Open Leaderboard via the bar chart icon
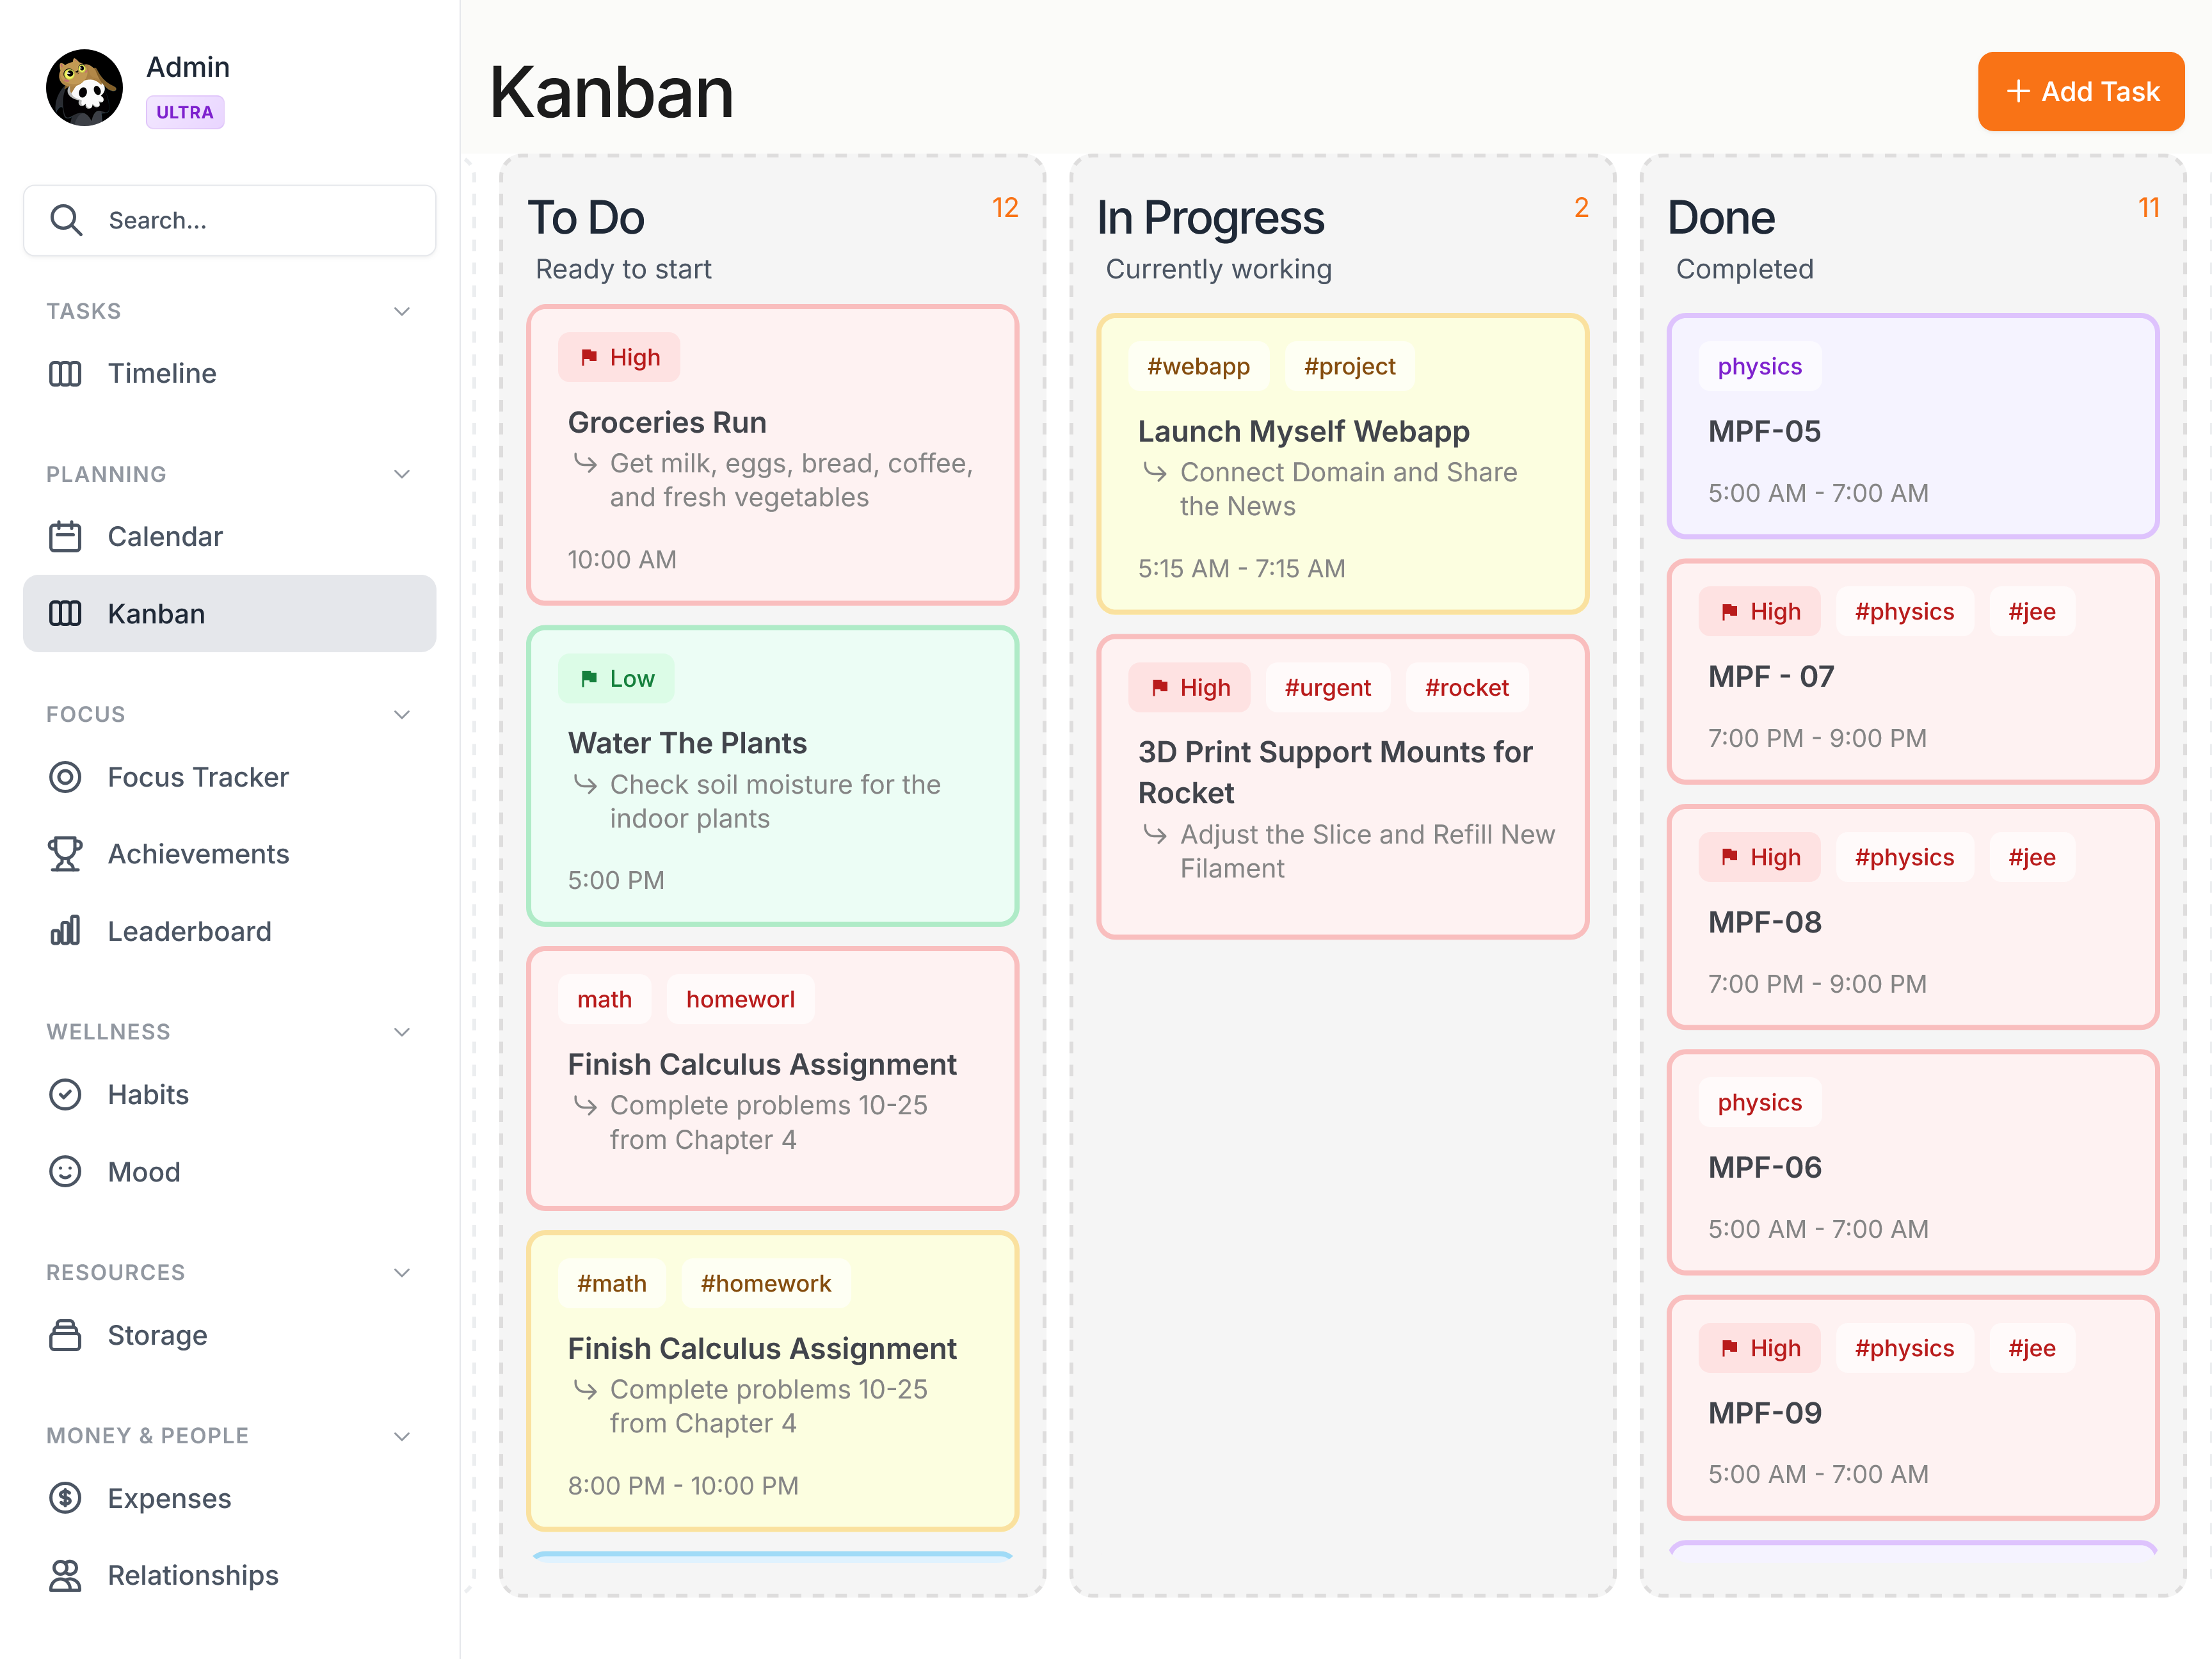2212x1659 pixels. [65, 930]
